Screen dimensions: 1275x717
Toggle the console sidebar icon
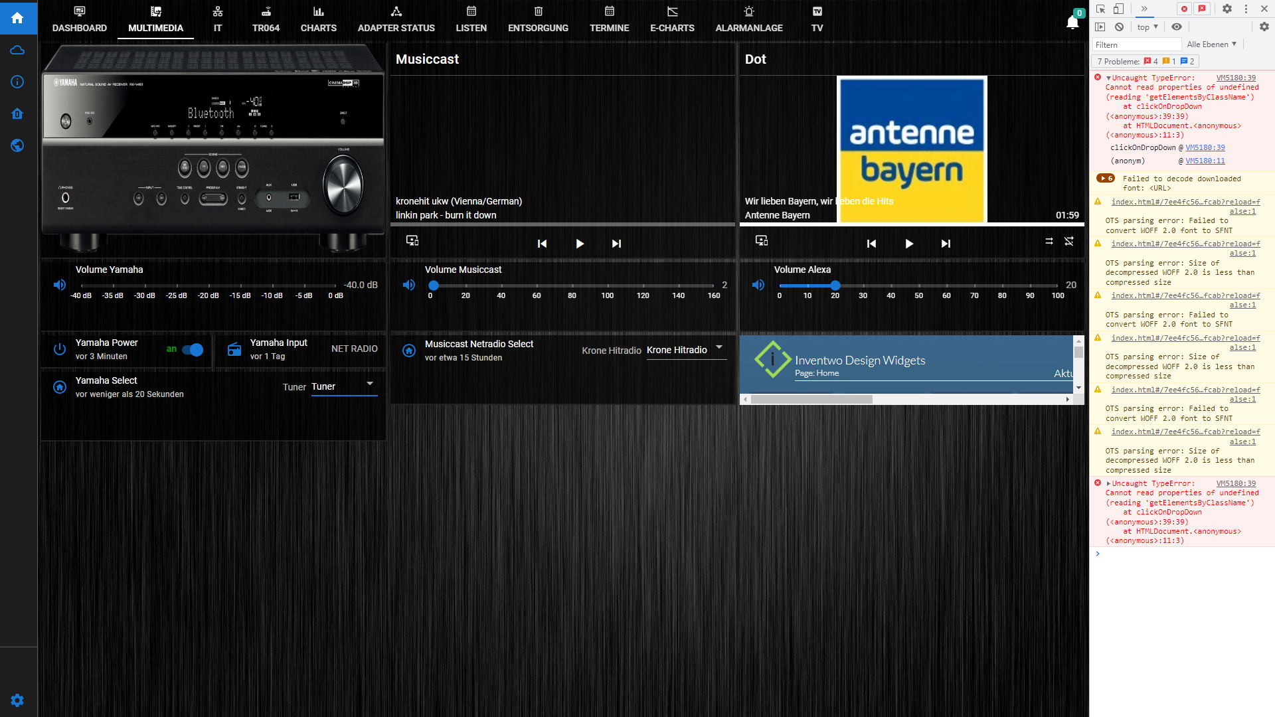(x=1100, y=27)
